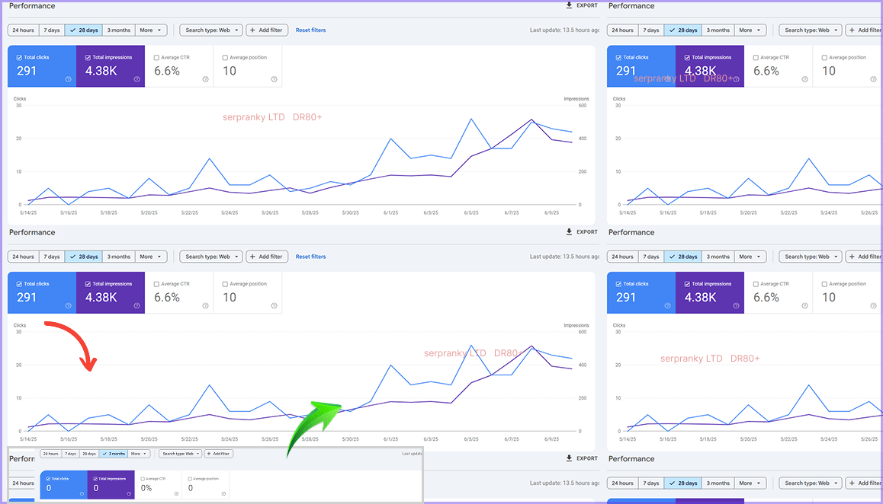Image resolution: width=883 pixels, height=504 pixels.
Task: Click serpranky LTD DR80+ watermark on top-left chart
Action: click(272, 117)
